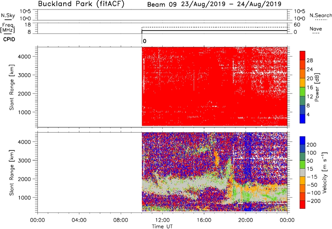The width and height of the screenshot is (332, 229).
Task: Click the dotted Nave line in Freq panel
Action: click(214, 27)
